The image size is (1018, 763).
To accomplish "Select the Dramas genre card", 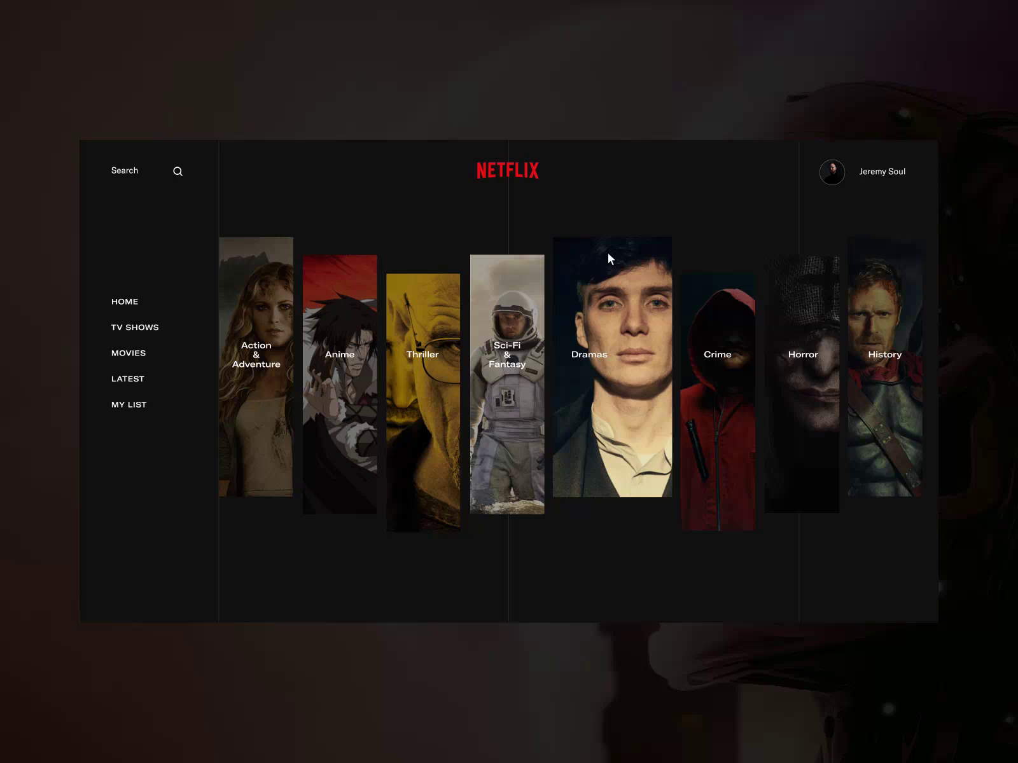I will point(613,367).
